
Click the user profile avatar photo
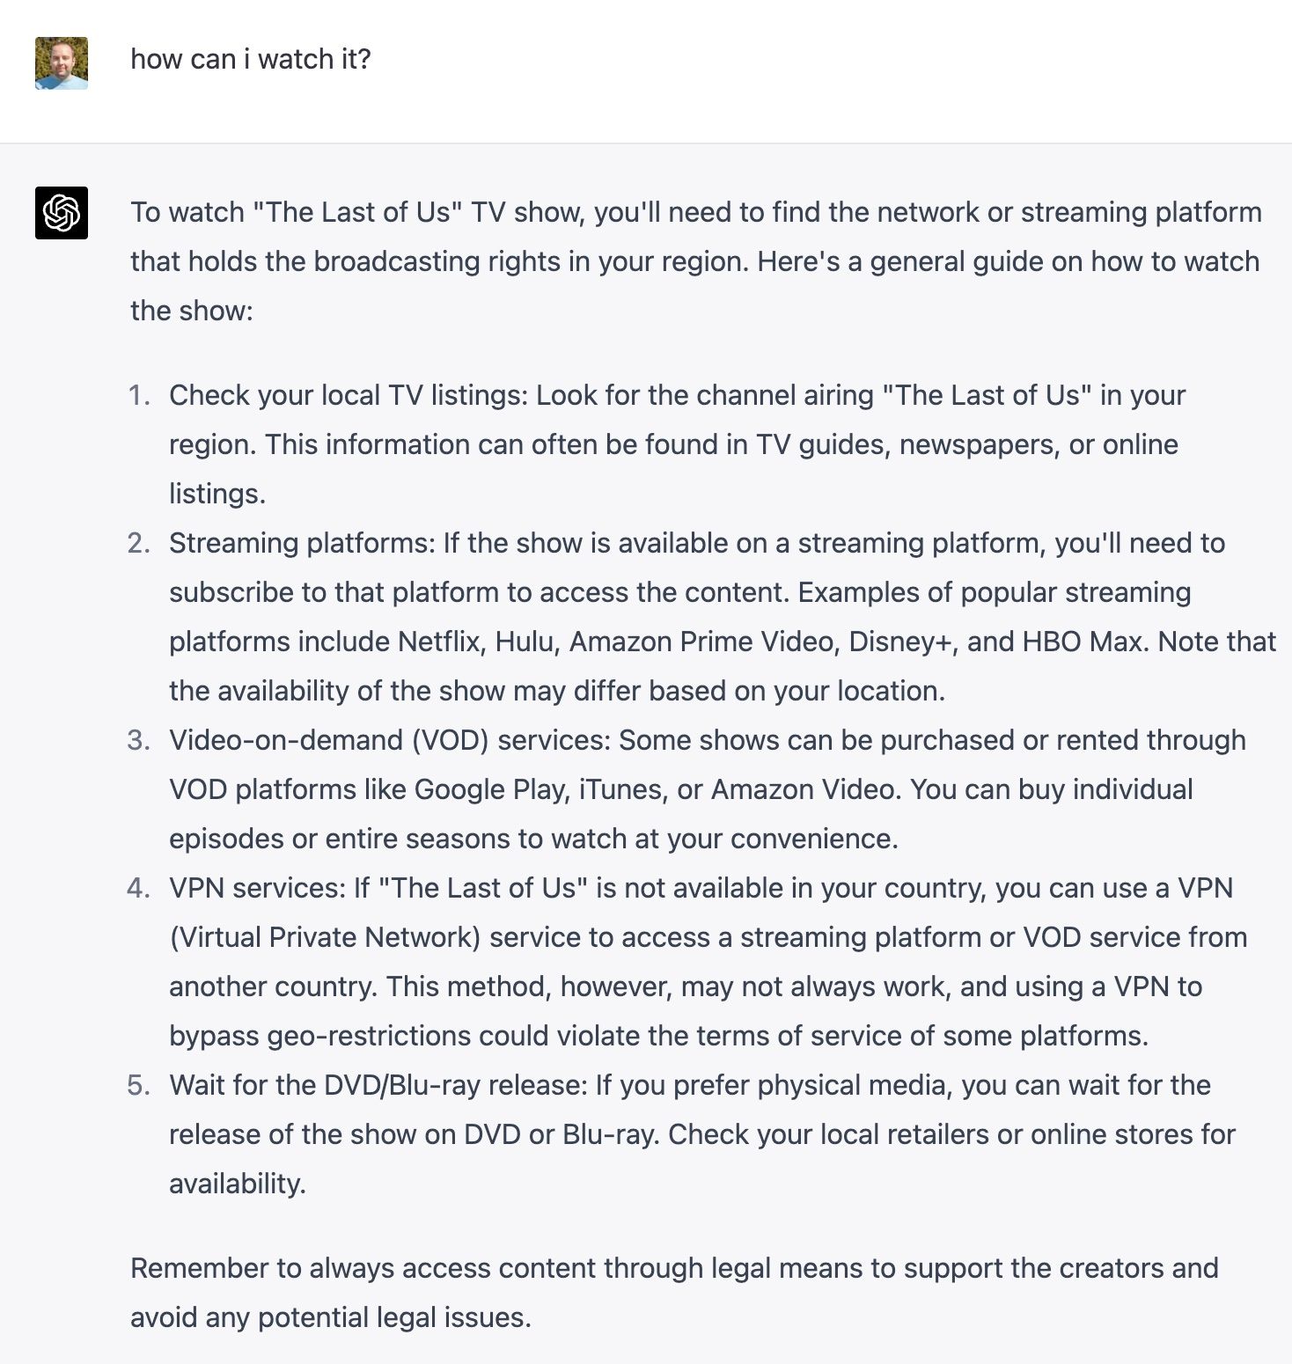coord(62,63)
